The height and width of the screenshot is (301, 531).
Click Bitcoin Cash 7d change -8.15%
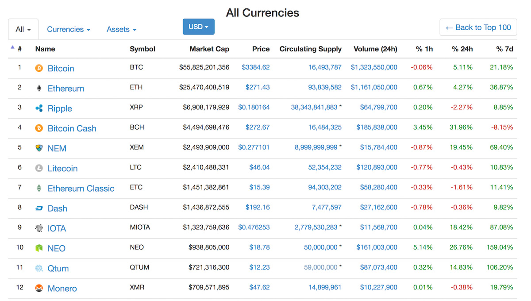pos(502,127)
